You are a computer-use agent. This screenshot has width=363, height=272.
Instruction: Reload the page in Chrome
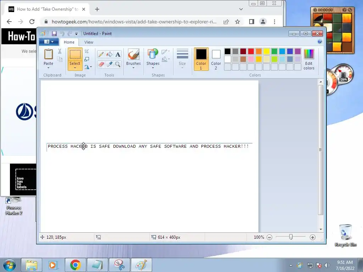[x=32, y=22]
